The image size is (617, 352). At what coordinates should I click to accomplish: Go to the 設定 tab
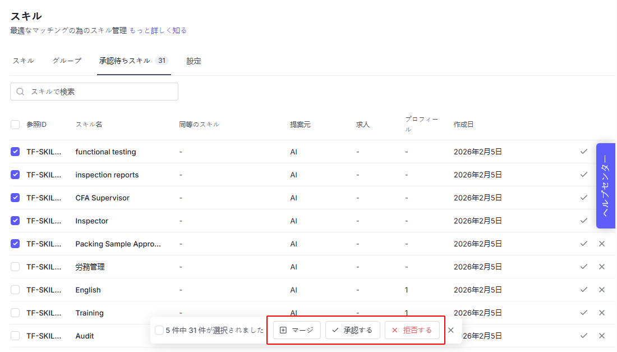click(x=194, y=61)
